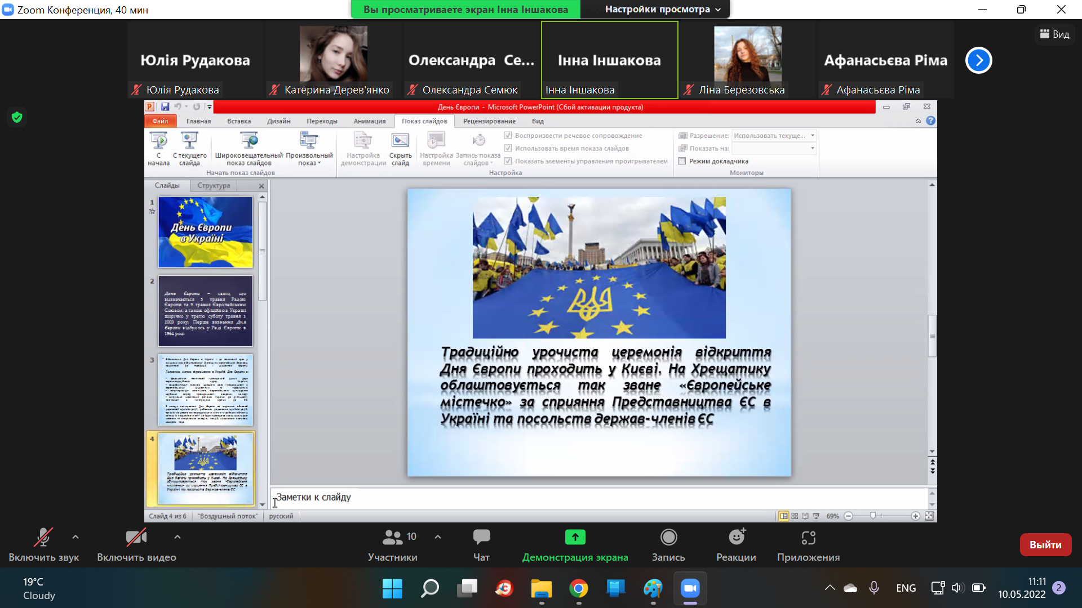Start screen sharing via Демонстрация экрана
Viewport: 1082px width, 608px height.
tap(575, 545)
